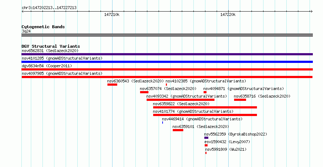Screen dimensions: 323x167
Task: Click the DGV Structural Variants track title
Action: (x=51, y=46)
